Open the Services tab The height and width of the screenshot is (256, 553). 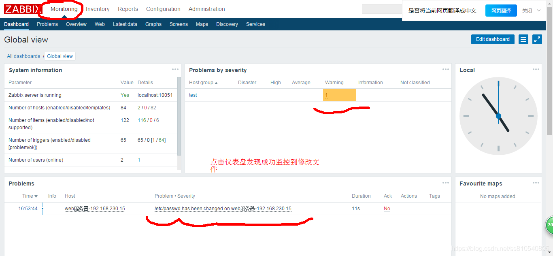[255, 24]
